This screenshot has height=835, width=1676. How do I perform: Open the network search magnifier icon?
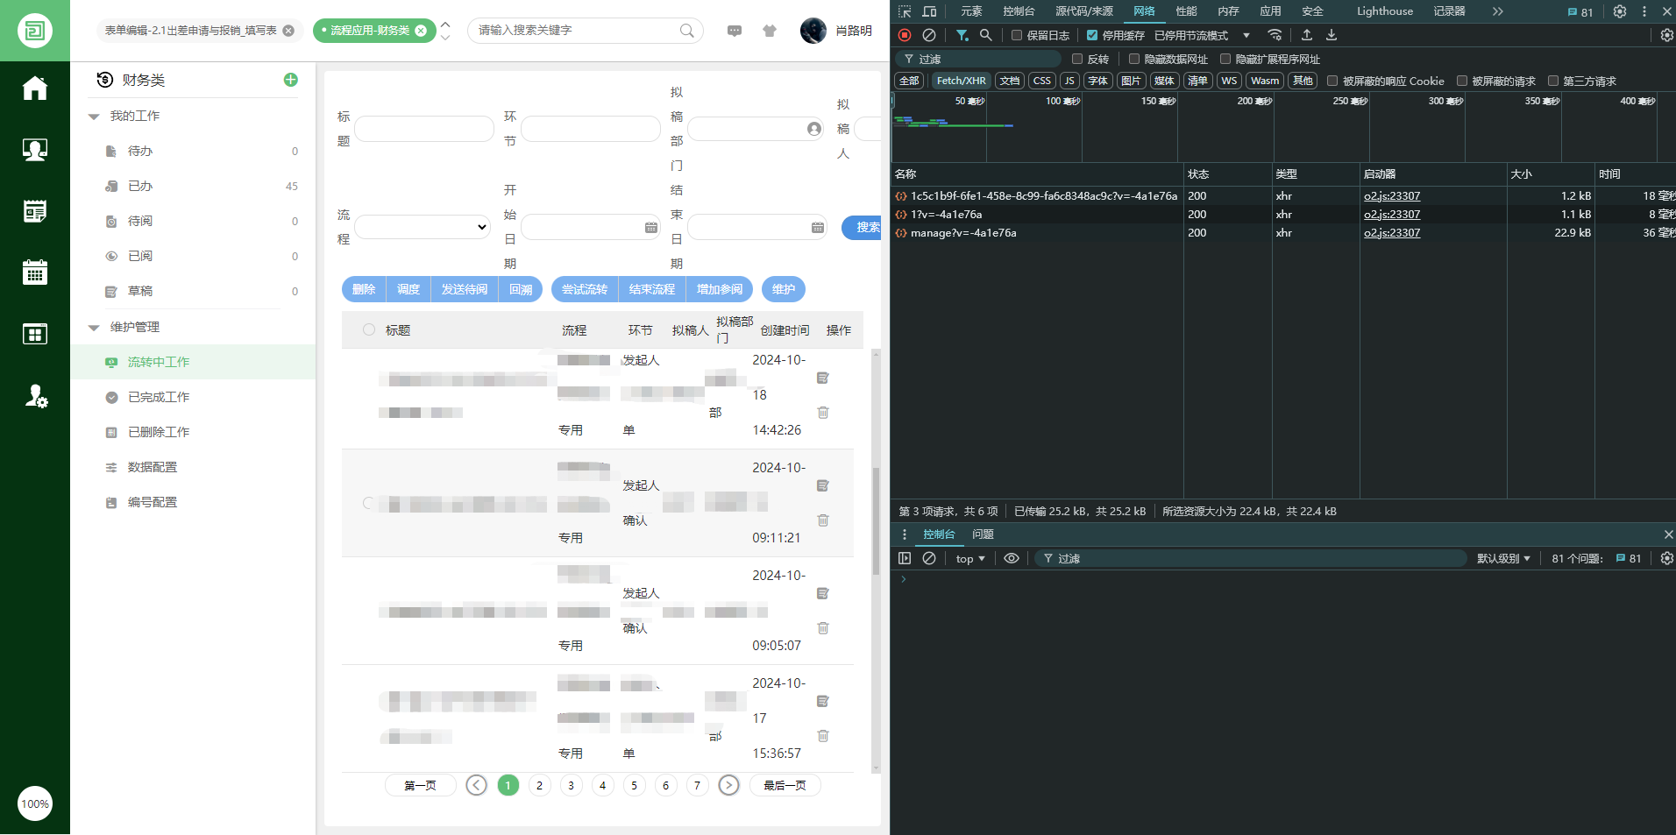[x=986, y=35]
